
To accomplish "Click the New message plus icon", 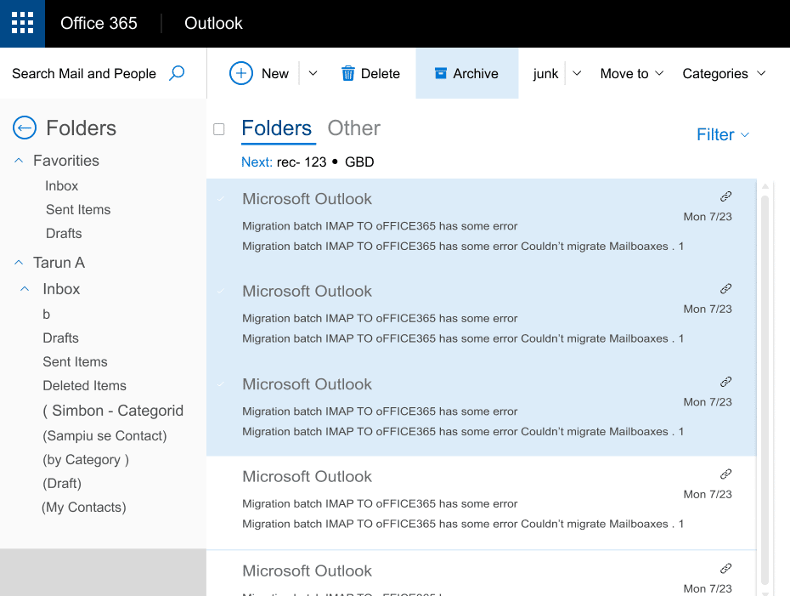I will coord(241,73).
